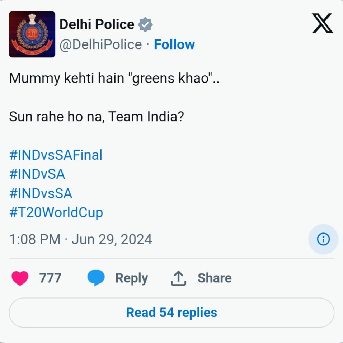Click the X logo icon

pyautogui.click(x=323, y=24)
